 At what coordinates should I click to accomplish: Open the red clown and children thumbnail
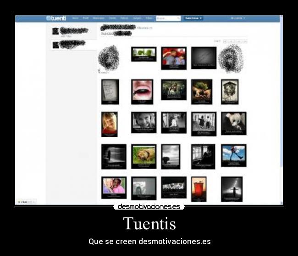(174, 58)
